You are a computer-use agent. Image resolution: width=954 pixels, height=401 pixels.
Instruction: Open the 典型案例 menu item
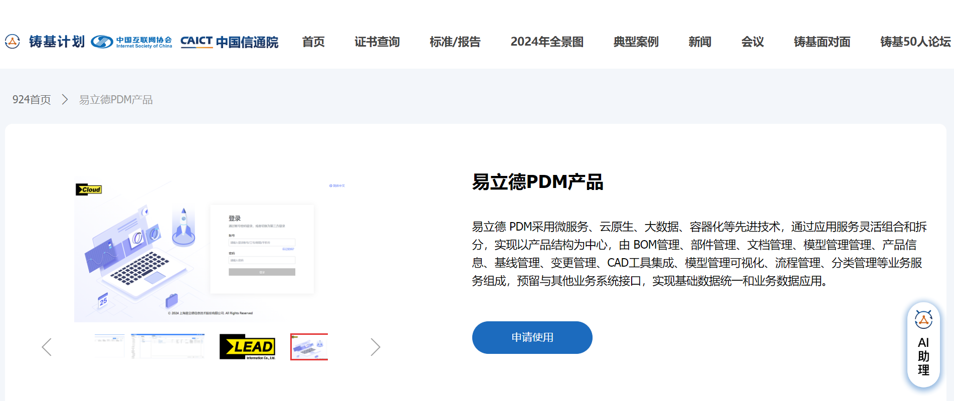click(x=636, y=42)
